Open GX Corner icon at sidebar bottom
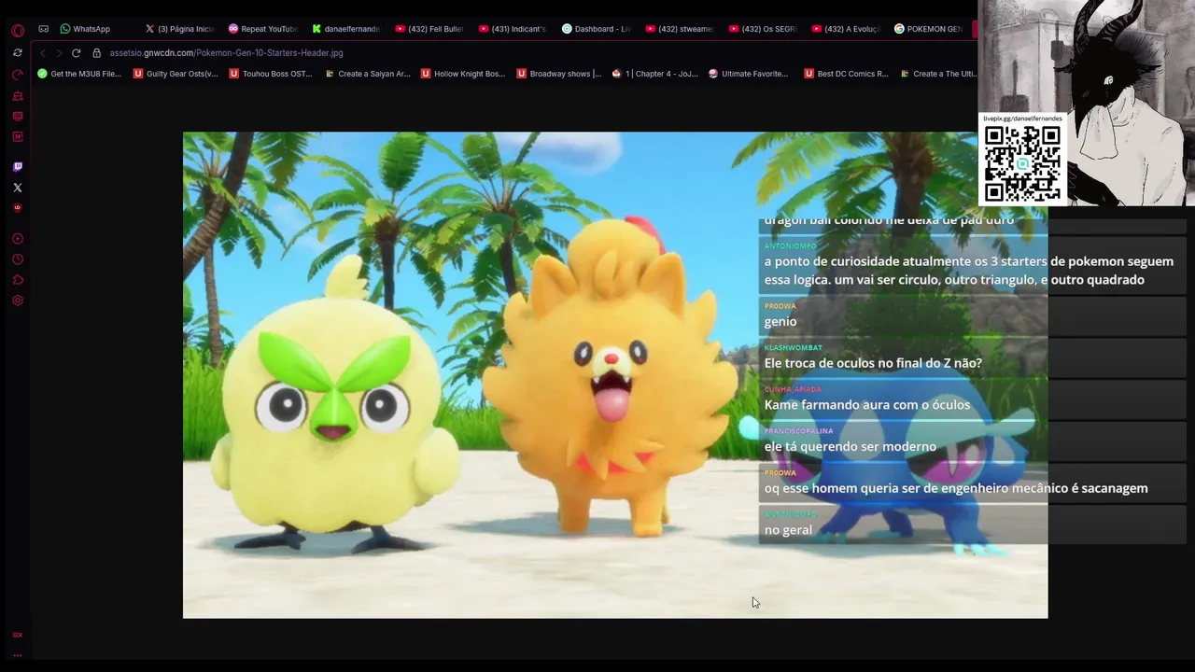1195x672 pixels. tap(17, 635)
